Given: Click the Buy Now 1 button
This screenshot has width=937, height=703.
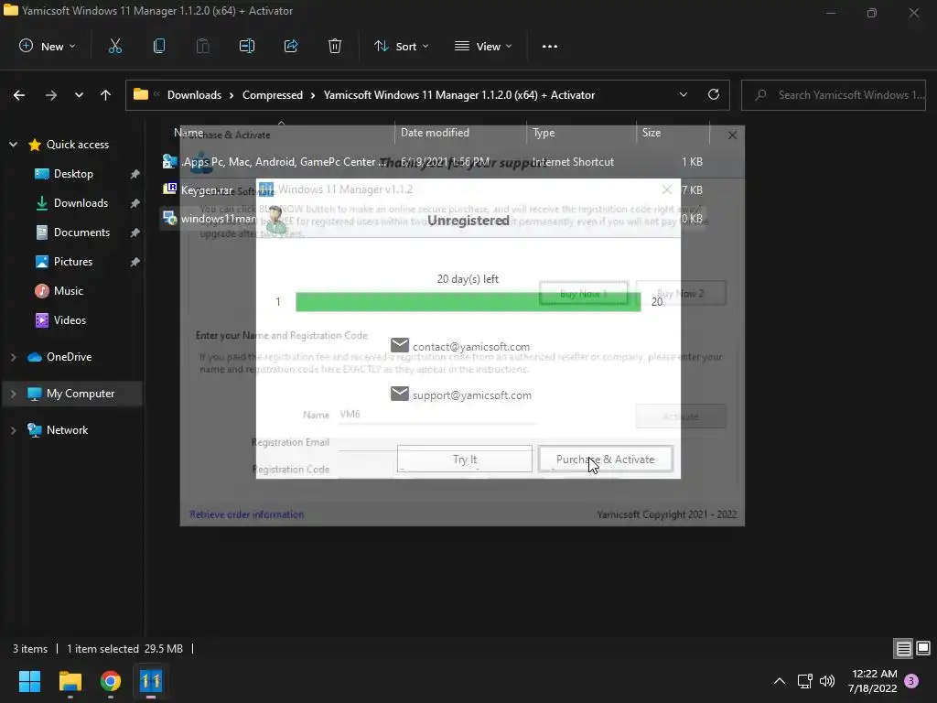Looking at the screenshot, I should (583, 294).
